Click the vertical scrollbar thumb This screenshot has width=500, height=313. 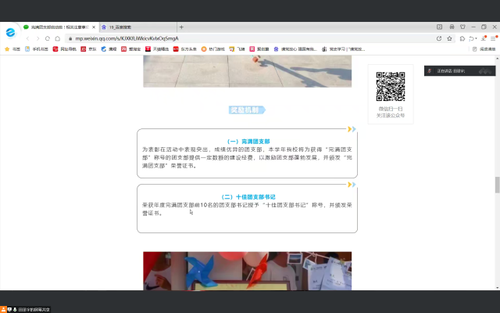coord(497,185)
